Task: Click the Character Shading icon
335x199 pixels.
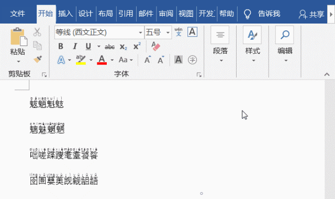Action: (x=178, y=60)
